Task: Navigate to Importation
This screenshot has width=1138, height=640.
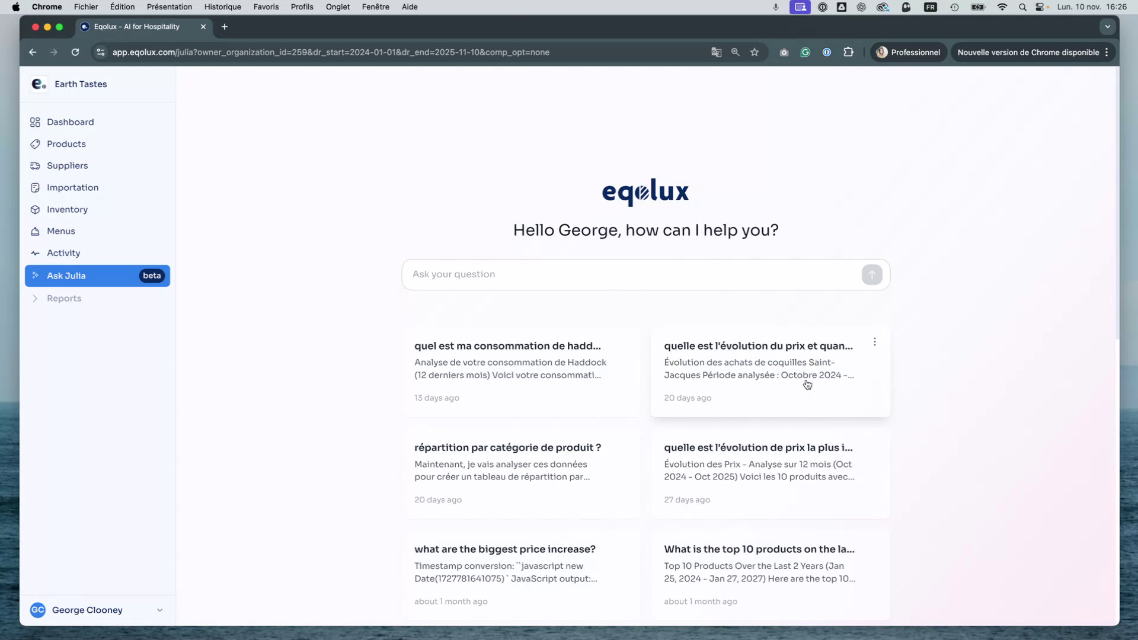Action: [72, 187]
